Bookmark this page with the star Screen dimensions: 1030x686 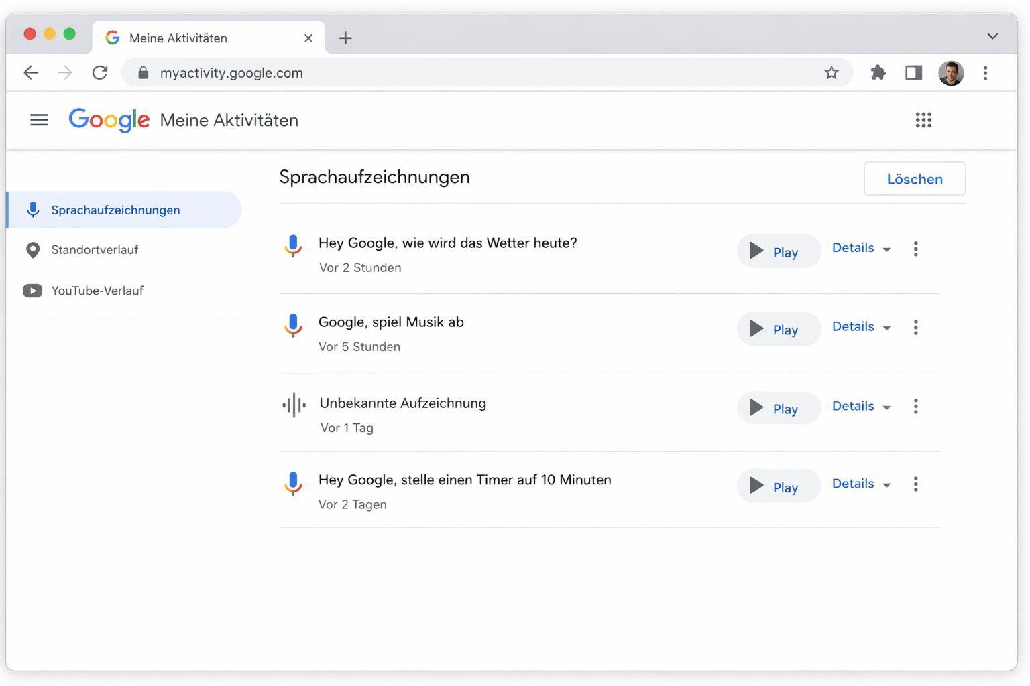[832, 72]
